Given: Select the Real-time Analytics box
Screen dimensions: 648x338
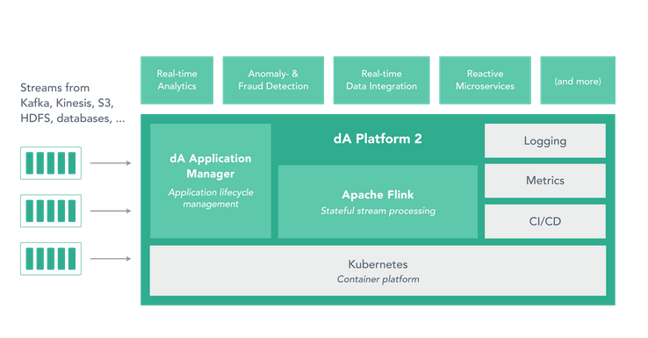Looking at the screenshot, I should click(x=176, y=80).
